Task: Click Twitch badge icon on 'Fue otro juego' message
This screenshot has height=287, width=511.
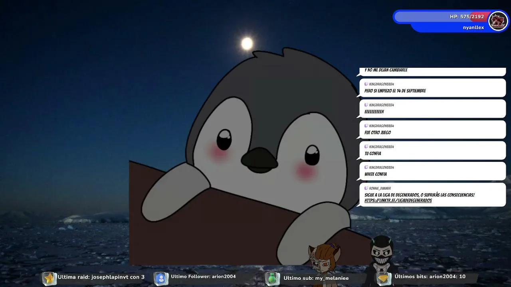Action: pyautogui.click(x=366, y=126)
